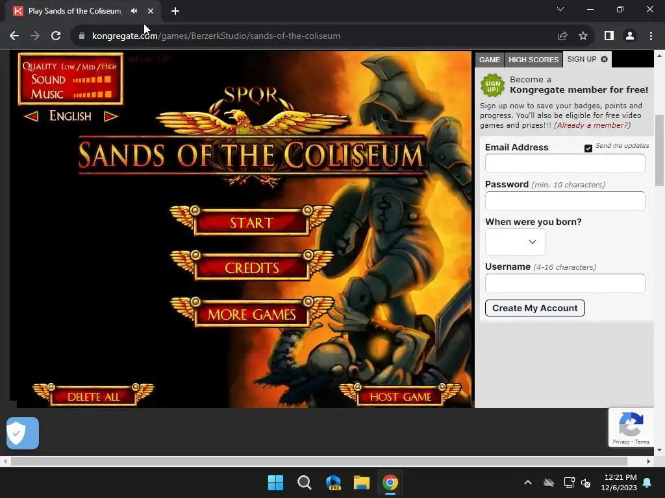665x498 pixels.
Task: Click the browser forward arrow
Action: 35,36
